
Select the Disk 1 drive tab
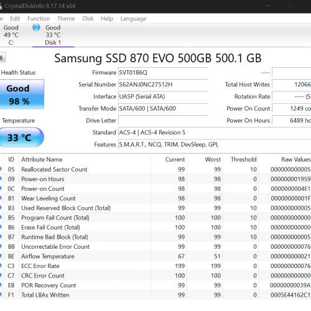(53, 35)
